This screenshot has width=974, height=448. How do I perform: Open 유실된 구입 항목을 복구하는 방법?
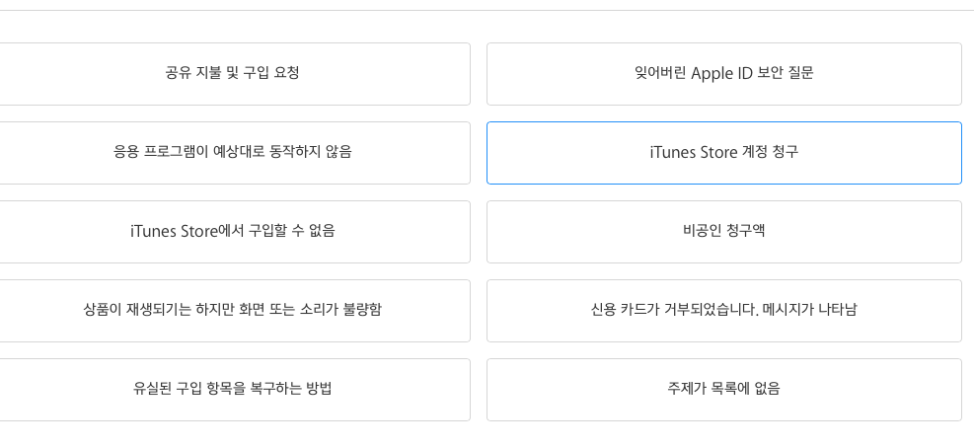tap(233, 389)
